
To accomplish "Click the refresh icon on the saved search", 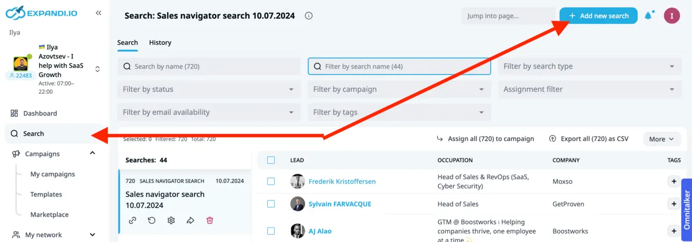I will (152, 220).
